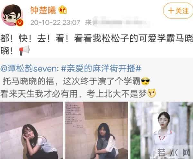Click the sunglasses emoji after 学霸
The height and width of the screenshot is (159, 193).
pyautogui.click(x=145, y=81)
